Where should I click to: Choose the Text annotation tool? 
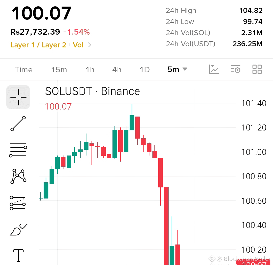pyautogui.click(x=18, y=255)
